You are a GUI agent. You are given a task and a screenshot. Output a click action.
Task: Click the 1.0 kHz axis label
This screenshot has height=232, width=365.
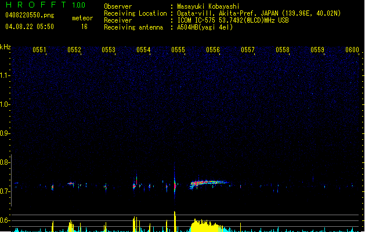point(5,104)
